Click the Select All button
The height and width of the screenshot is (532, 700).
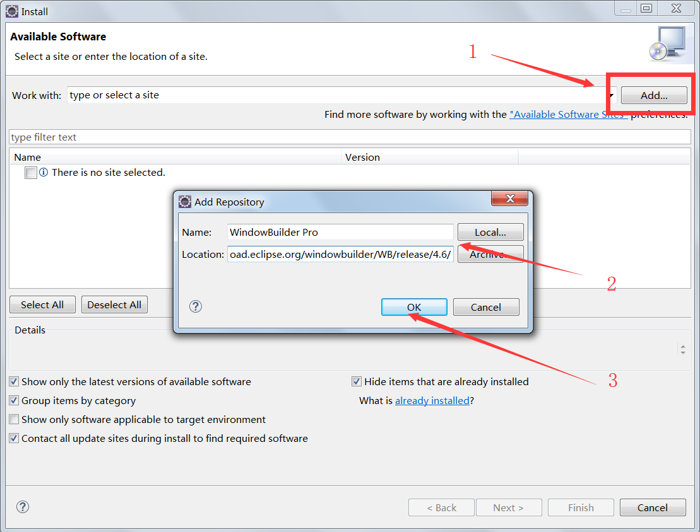(42, 304)
